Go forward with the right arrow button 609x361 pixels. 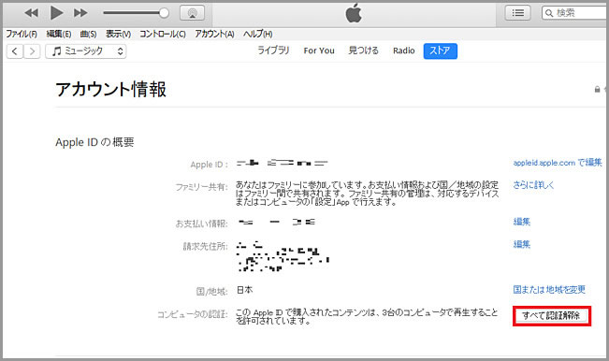[x=32, y=51]
